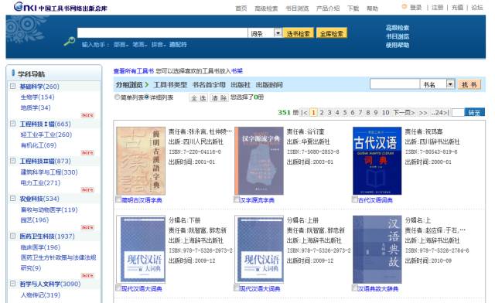Jump back with the |< pagination icon
495x303 pixels.
point(304,112)
